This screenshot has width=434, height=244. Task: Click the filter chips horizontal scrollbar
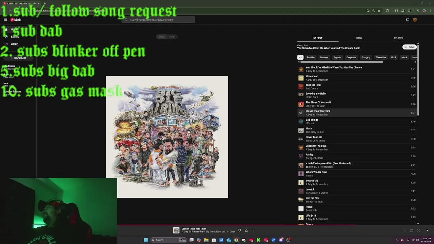[342, 62]
